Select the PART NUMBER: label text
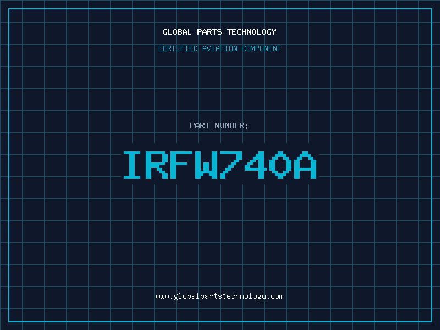Image resolution: width=440 pixels, height=330 pixels. pos(219,125)
